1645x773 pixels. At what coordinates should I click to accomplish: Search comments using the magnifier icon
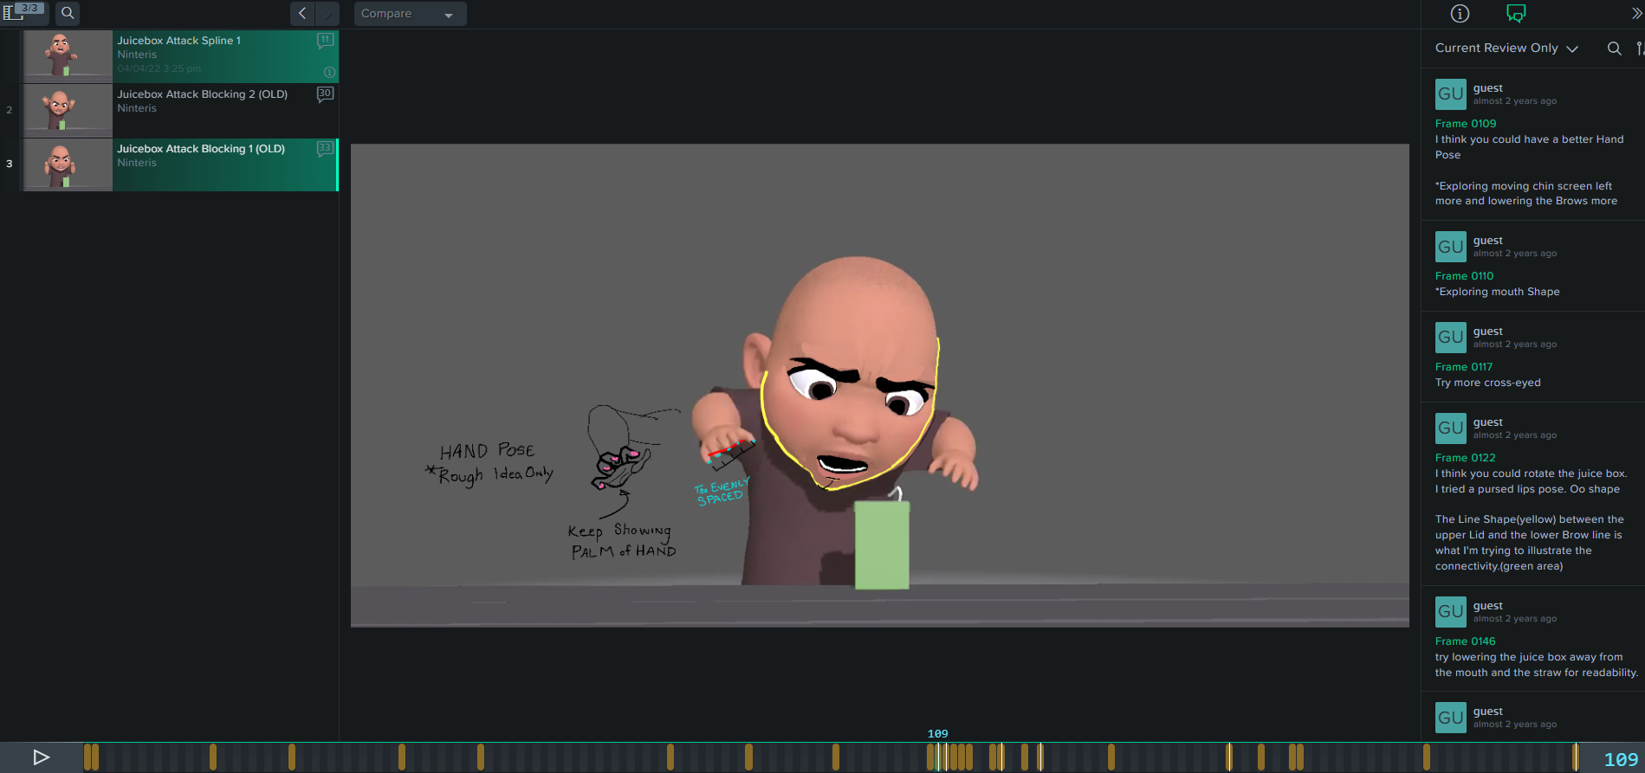click(1614, 48)
